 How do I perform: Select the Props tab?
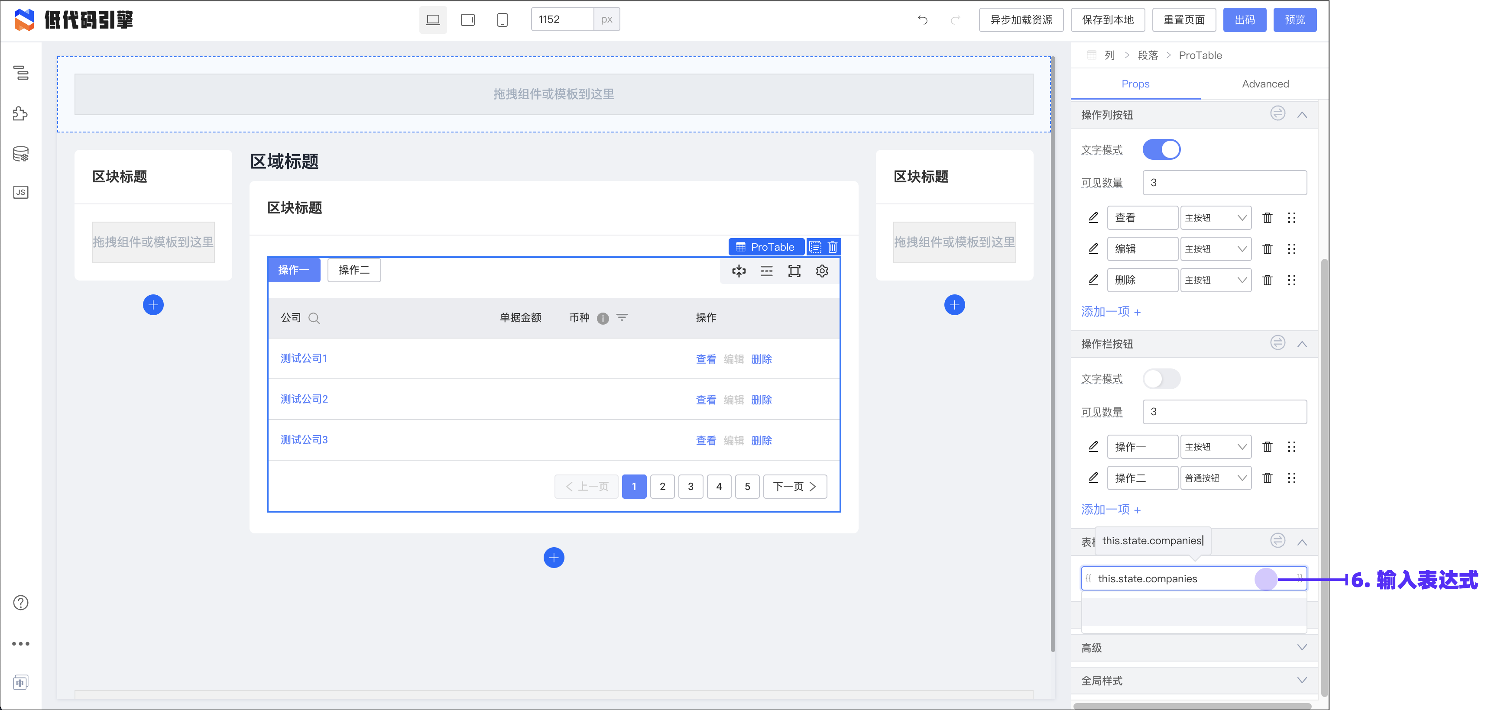[x=1135, y=84]
